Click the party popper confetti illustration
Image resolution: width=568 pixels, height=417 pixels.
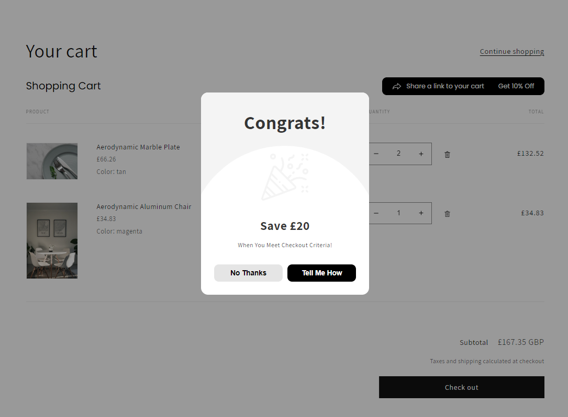click(284, 175)
